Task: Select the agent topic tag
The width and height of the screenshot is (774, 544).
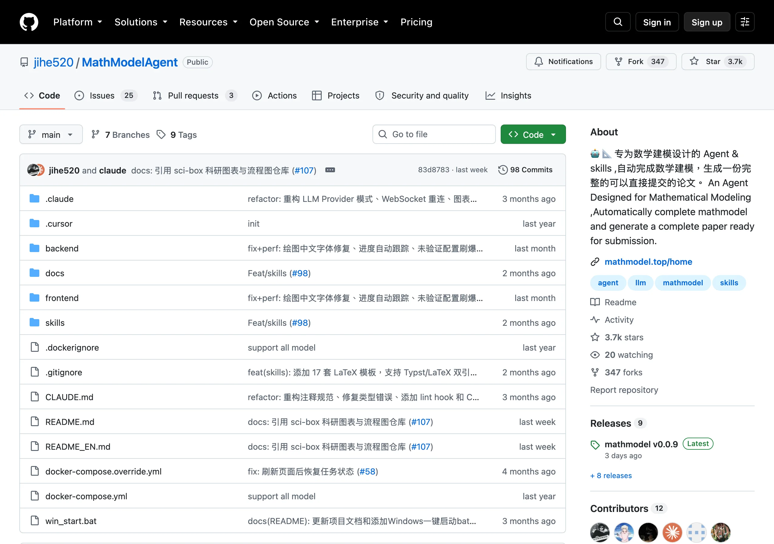Action: 608,283
